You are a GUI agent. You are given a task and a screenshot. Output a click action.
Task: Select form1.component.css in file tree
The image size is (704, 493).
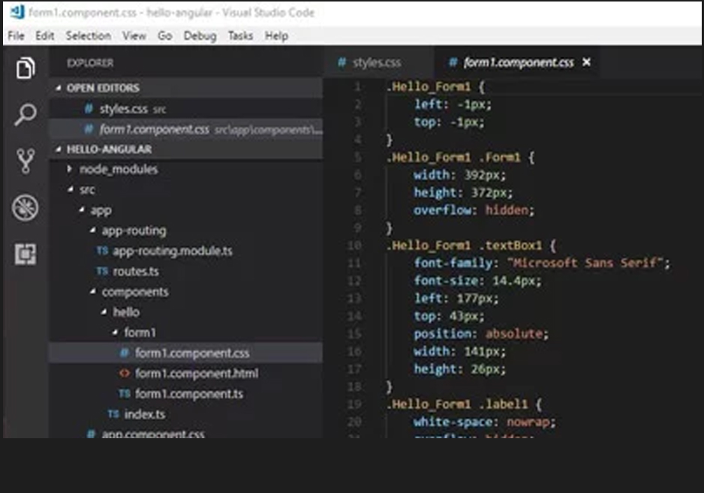click(185, 353)
